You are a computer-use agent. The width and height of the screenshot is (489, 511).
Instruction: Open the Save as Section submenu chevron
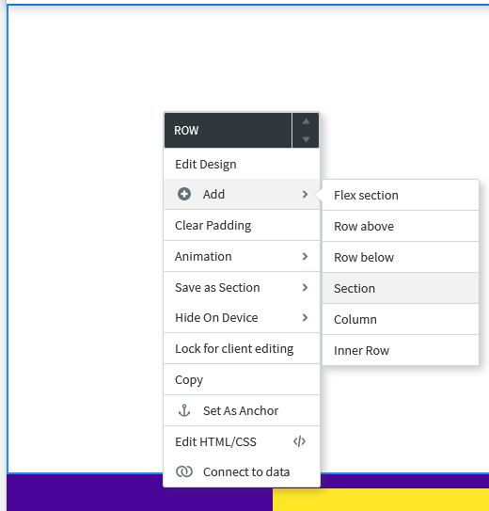tap(305, 287)
